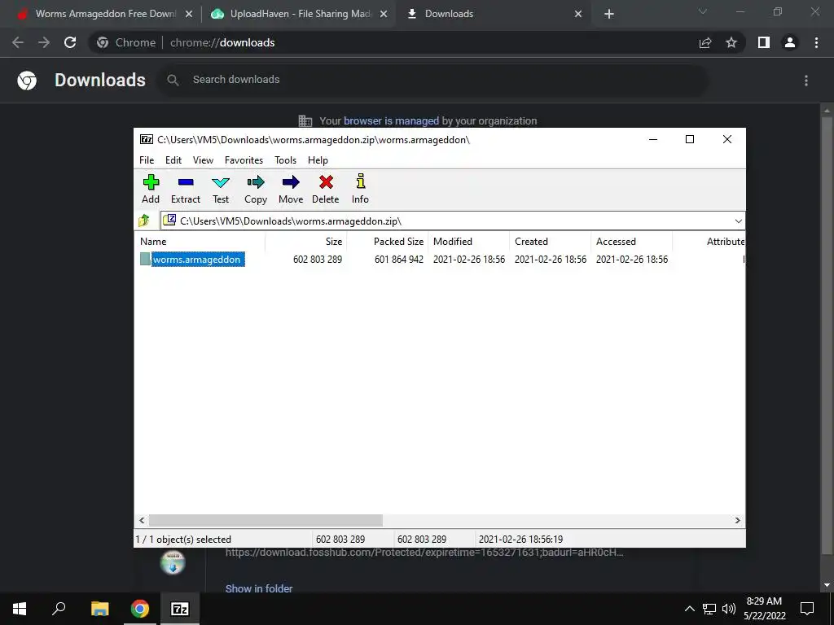Sort by the Modified column header

[468, 241]
